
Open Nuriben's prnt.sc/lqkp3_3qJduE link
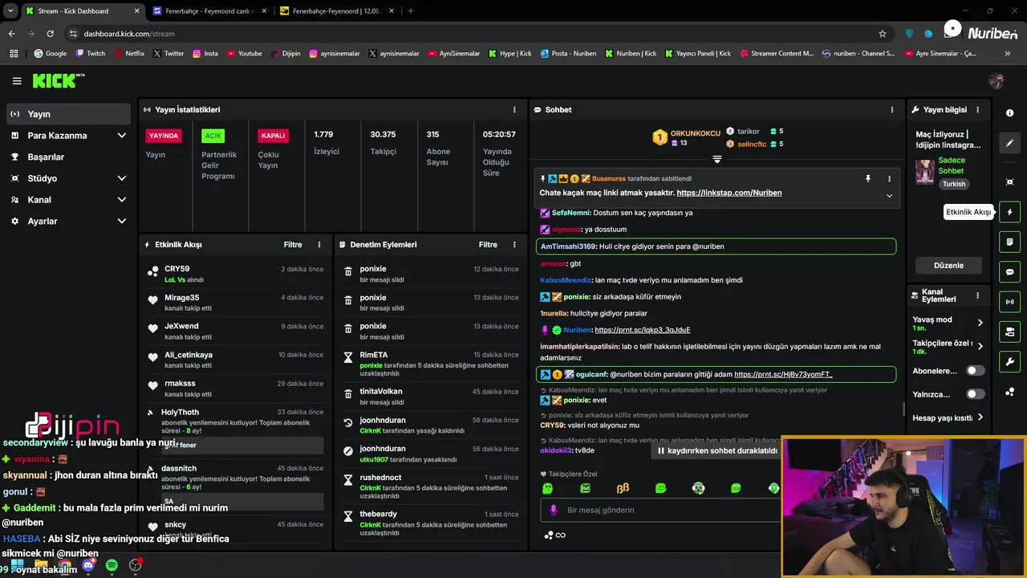(643, 330)
